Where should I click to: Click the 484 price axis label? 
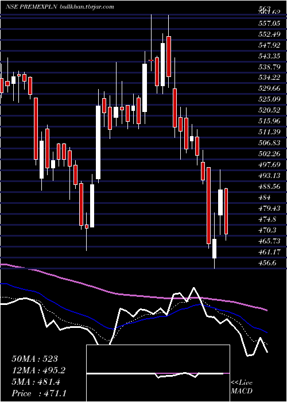264,198
